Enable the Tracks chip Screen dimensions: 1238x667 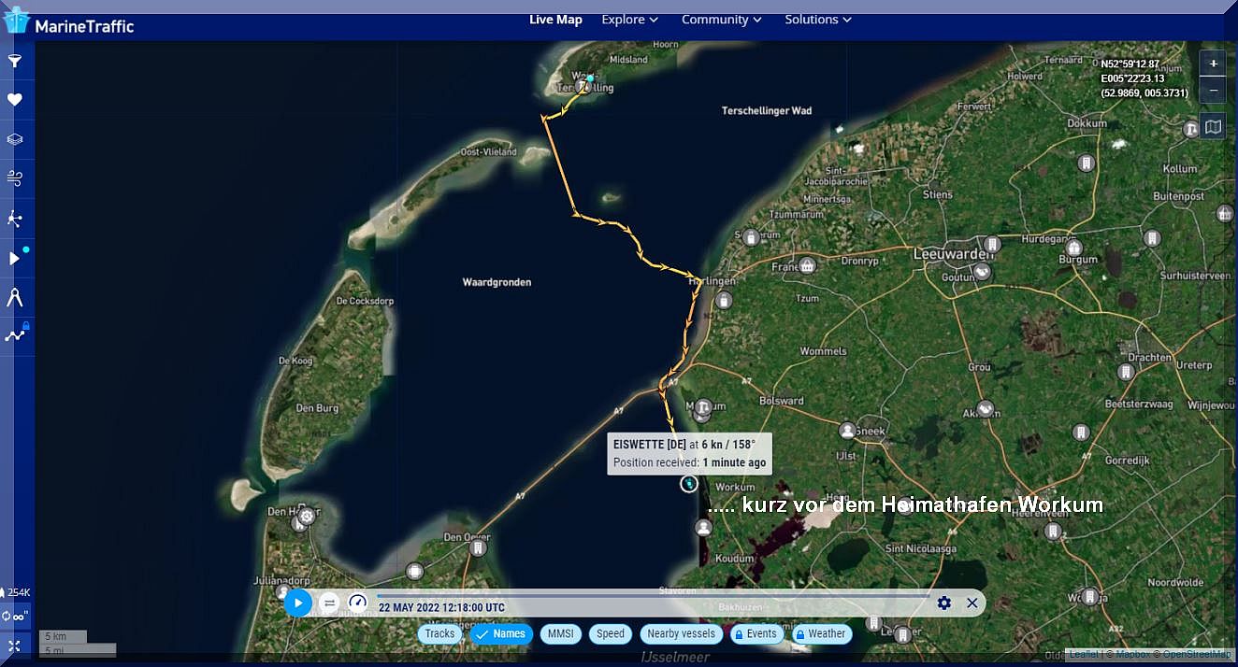439,633
